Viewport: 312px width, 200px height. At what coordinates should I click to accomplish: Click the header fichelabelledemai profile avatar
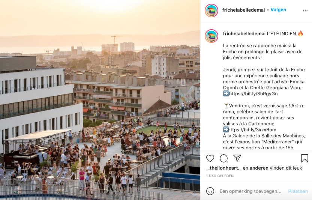[211, 11]
